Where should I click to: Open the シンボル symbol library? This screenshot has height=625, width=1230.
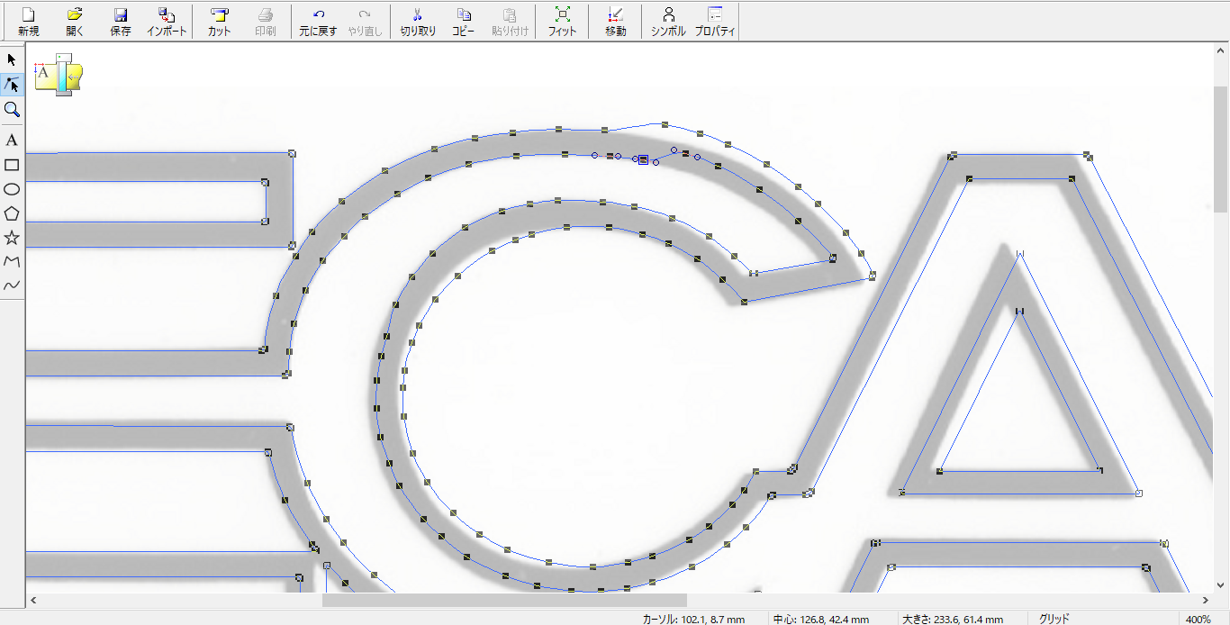tap(668, 21)
